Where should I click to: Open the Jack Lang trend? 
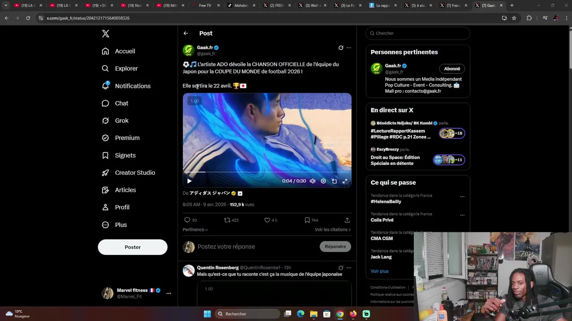tap(381, 257)
